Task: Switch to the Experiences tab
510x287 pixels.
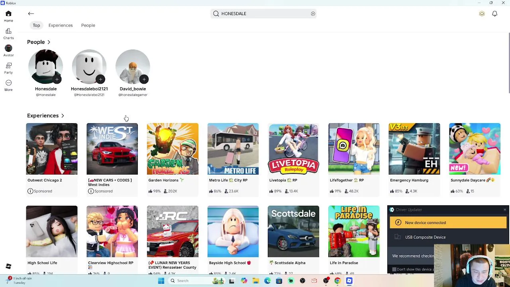Action: tap(61, 26)
